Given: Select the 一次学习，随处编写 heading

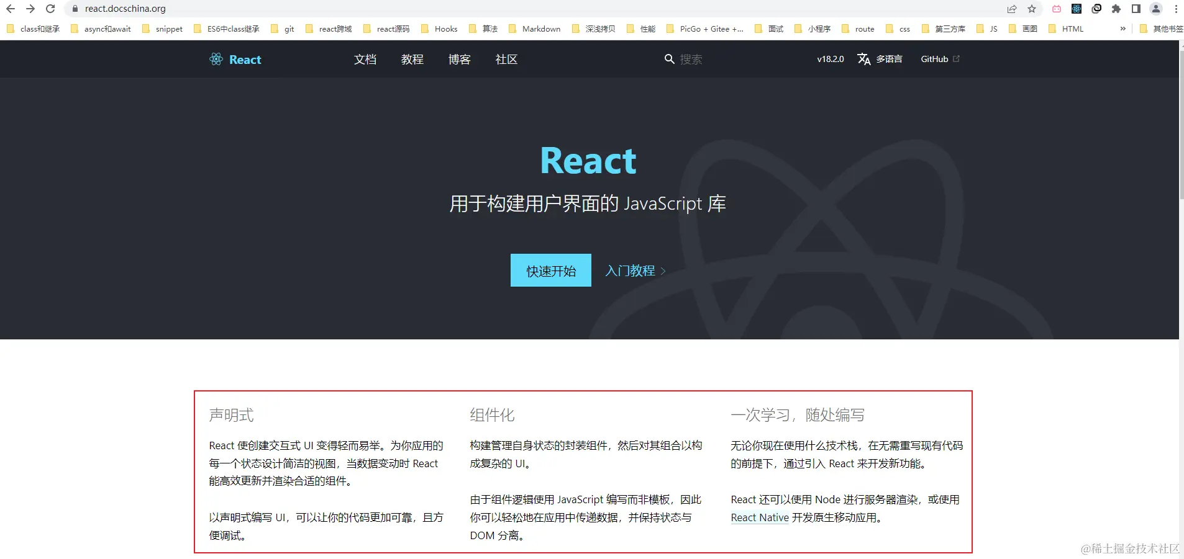Looking at the screenshot, I should click(x=798, y=415).
